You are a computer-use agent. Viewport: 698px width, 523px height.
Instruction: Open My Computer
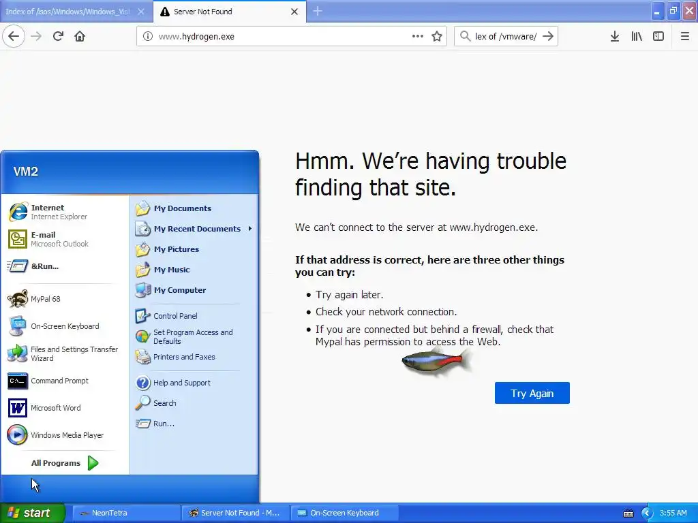point(194,290)
